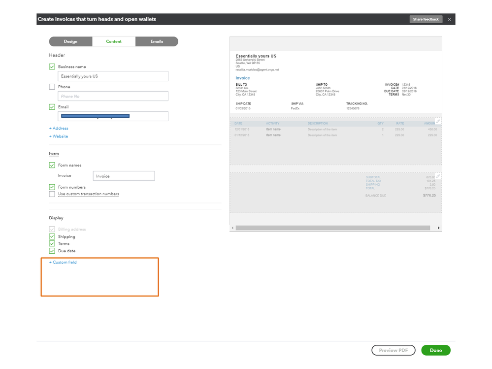
Task: Enable the Phone checkbox
Action: (52, 87)
